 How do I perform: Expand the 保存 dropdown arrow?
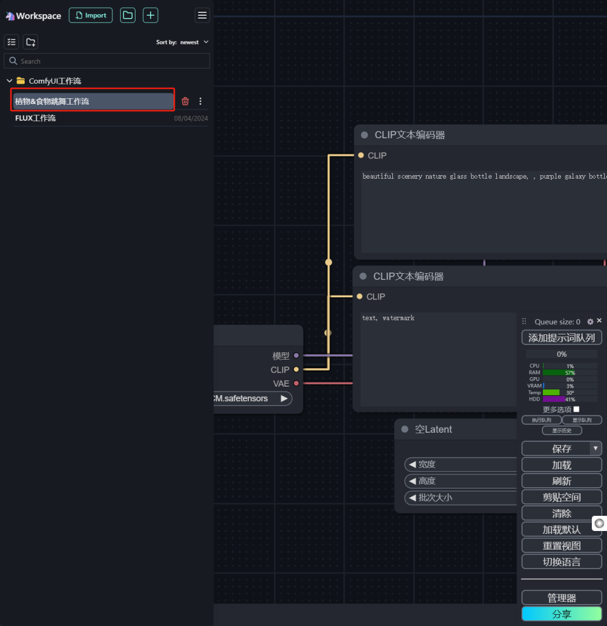click(595, 448)
